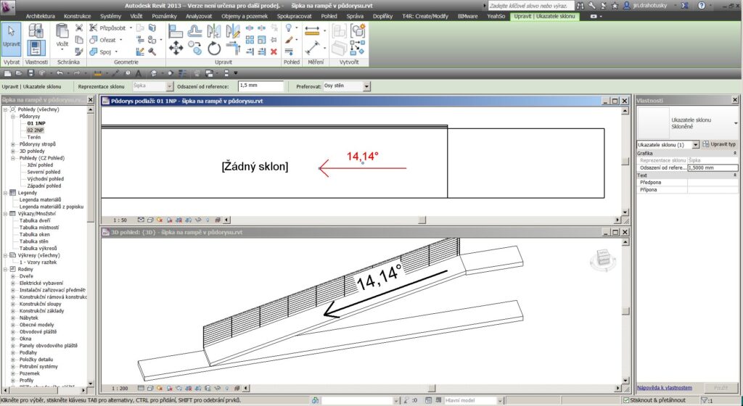This screenshot has height=406, width=743.
Task: Click the Rotate tool circular arrow
Action: 214,48
